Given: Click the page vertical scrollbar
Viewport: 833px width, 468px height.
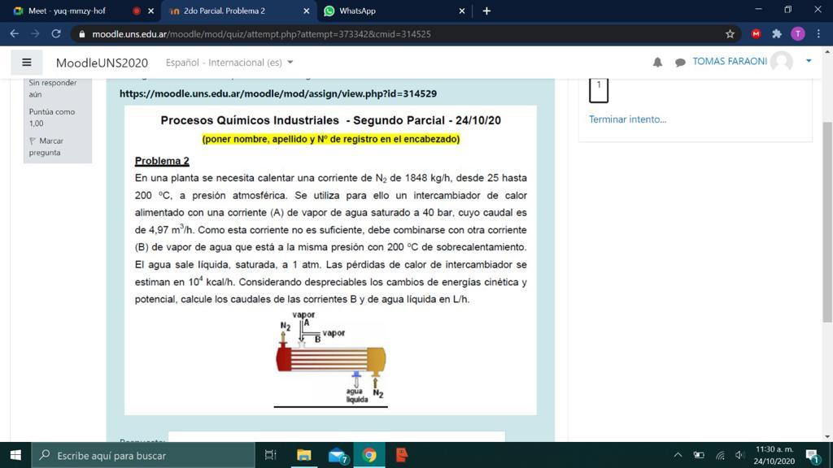Looking at the screenshot, I should [827, 219].
